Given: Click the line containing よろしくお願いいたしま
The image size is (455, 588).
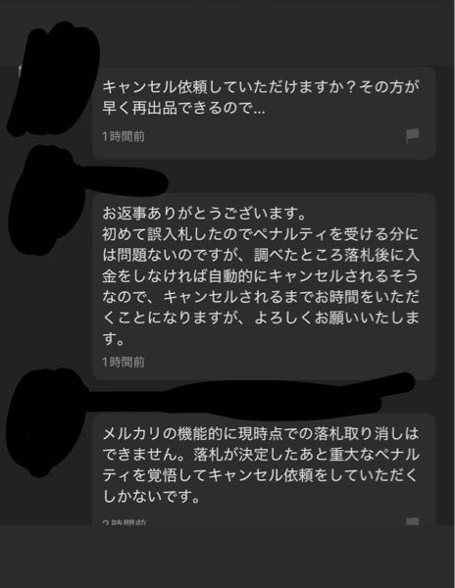Looking at the screenshot, I should point(261,318).
